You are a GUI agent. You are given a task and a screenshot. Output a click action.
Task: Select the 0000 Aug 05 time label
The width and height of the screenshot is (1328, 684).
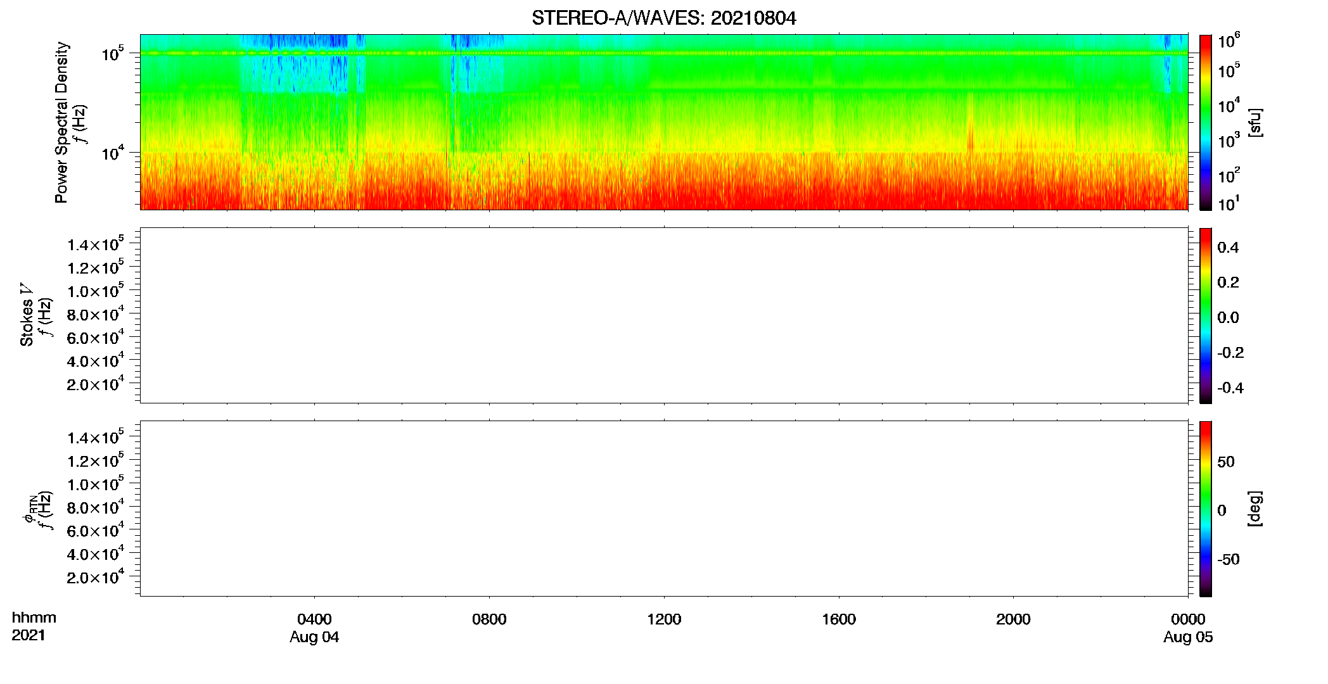pos(1188,628)
